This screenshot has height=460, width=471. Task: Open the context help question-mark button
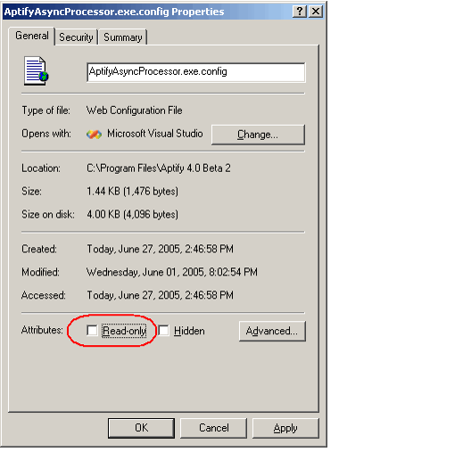pyautogui.click(x=300, y=12)
